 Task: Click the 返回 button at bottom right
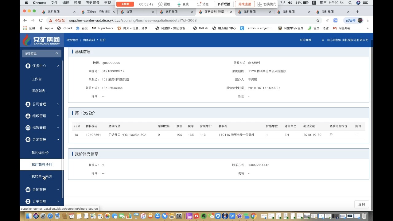(361, 204)
